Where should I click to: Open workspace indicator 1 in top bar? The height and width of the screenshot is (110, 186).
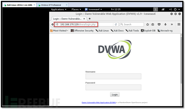(x=155, y=9)
